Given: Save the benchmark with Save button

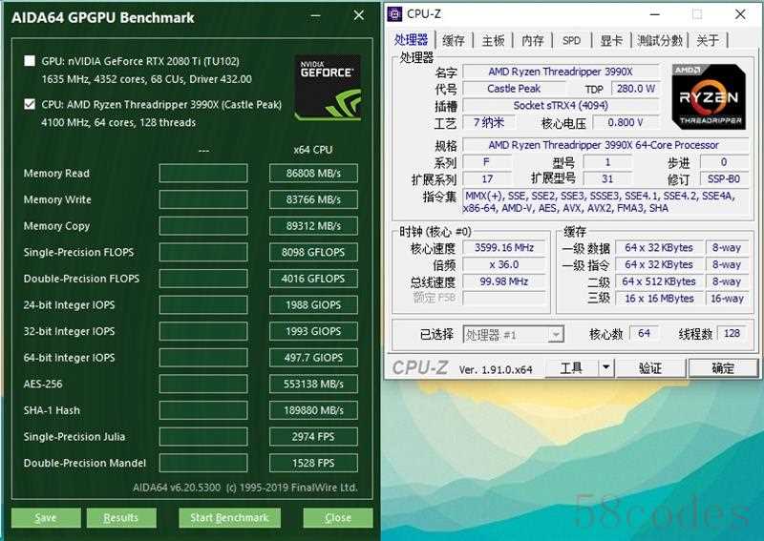Looking at the screenshot, I should (x=46, y=518).
